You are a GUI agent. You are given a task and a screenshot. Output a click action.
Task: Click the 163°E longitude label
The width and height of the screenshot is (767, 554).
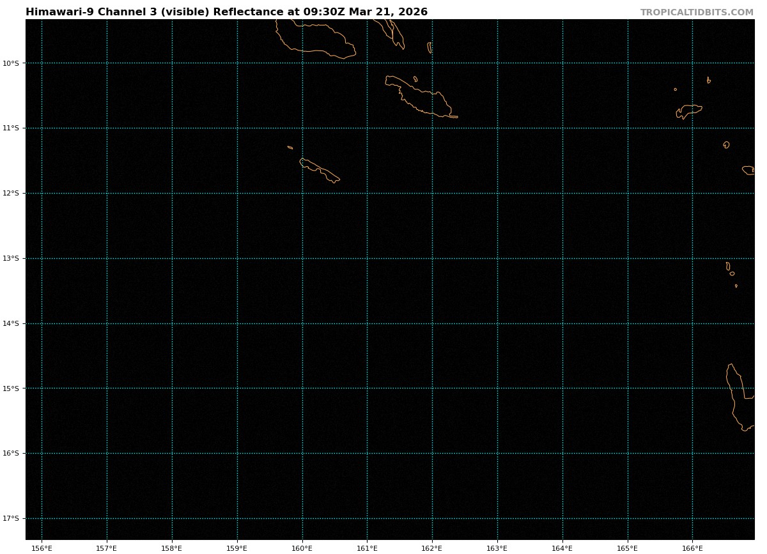point(497,548)
